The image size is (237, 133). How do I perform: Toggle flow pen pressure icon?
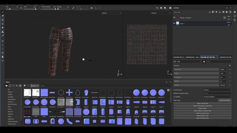click(39, 8)
